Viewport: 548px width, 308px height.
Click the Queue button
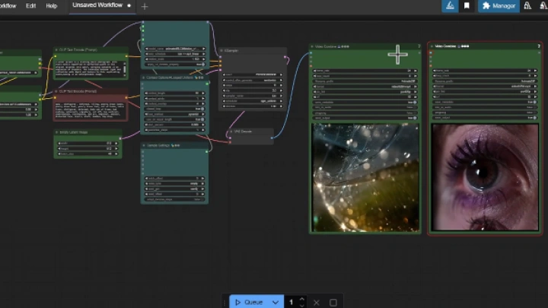249,302
